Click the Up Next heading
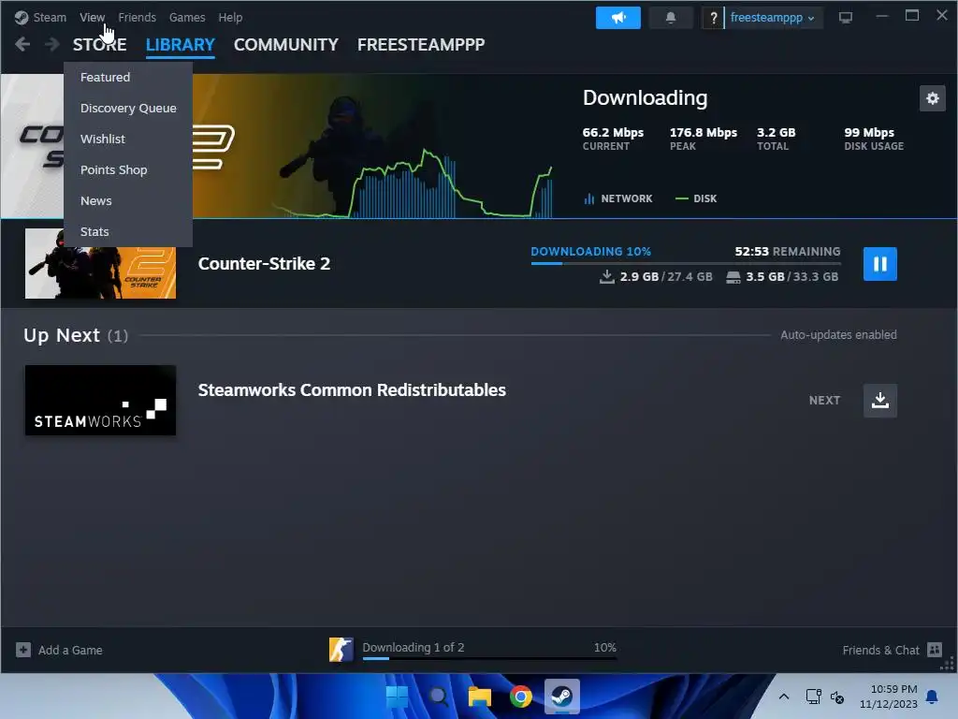This screenshot has width=958, height=719. pos(62,335)
